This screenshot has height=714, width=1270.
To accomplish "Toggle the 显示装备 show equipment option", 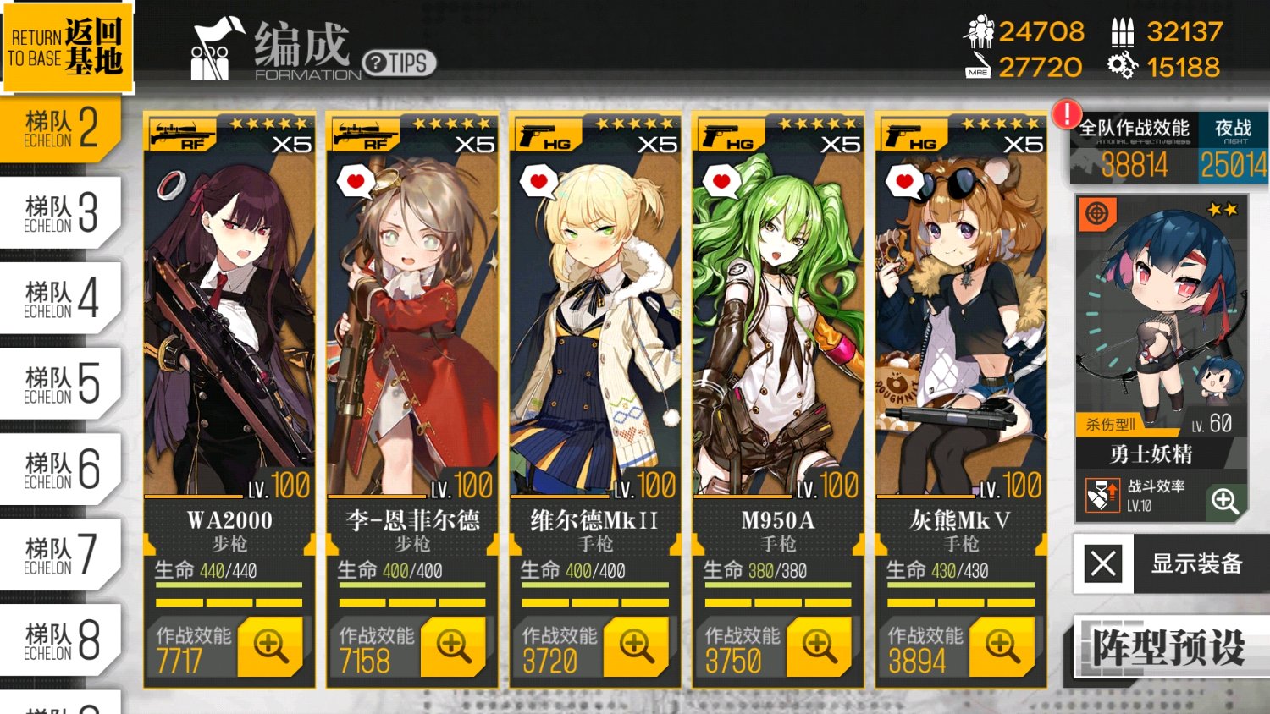I will click(x=1172, y=563).
